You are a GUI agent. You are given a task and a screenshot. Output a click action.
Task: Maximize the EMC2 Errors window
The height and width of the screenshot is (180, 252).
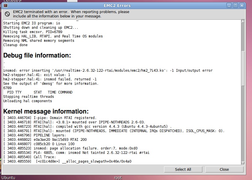pyautogui.click(x=235, y=6)
